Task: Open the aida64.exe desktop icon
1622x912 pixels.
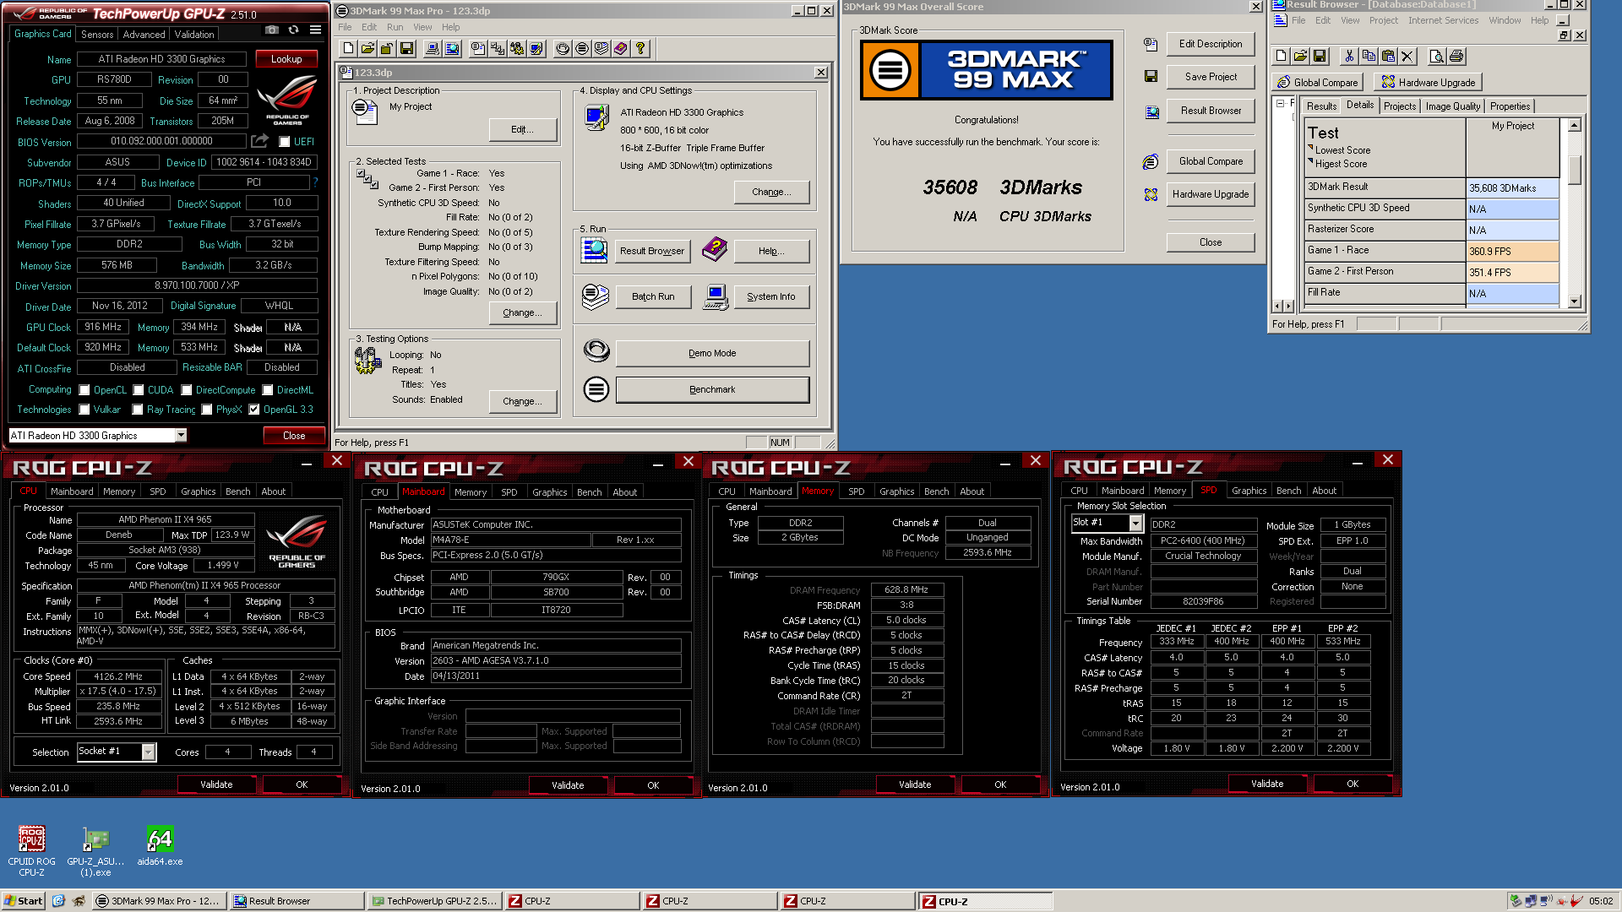Action: 160,846
